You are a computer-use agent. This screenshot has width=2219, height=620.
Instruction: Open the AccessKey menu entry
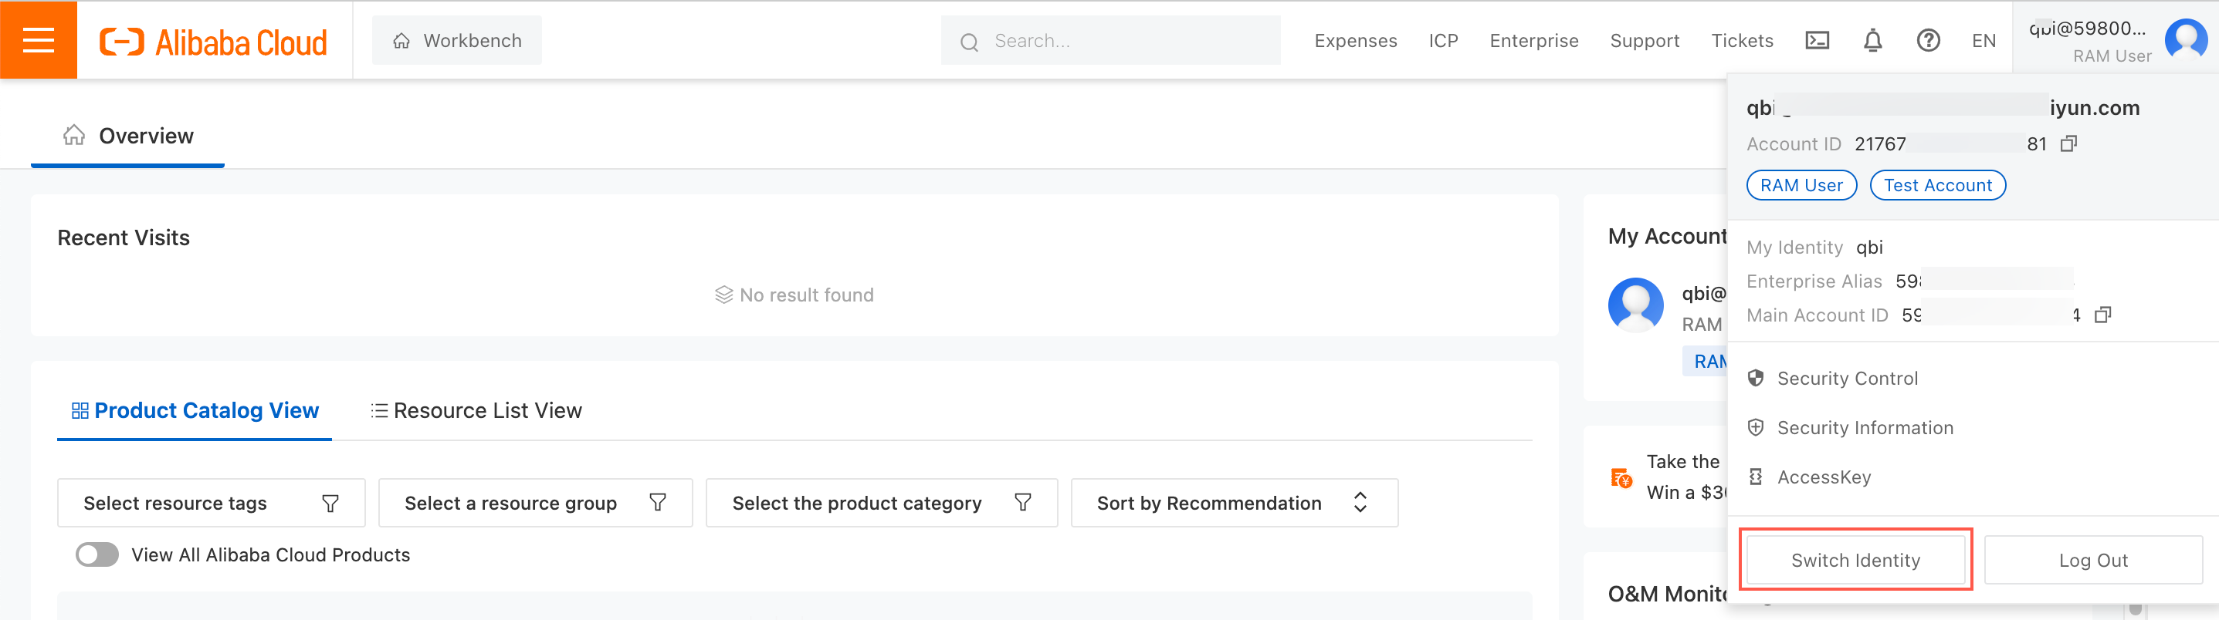pos(1823,477)
